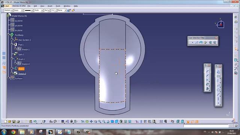Open the Tools menu
The height and width of the screenshot is (135, 240).
tap(58, 6)
